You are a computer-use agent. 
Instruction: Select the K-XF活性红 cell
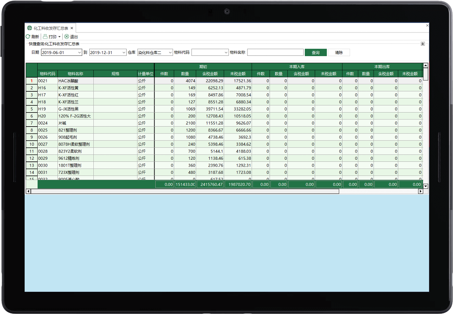76,95
